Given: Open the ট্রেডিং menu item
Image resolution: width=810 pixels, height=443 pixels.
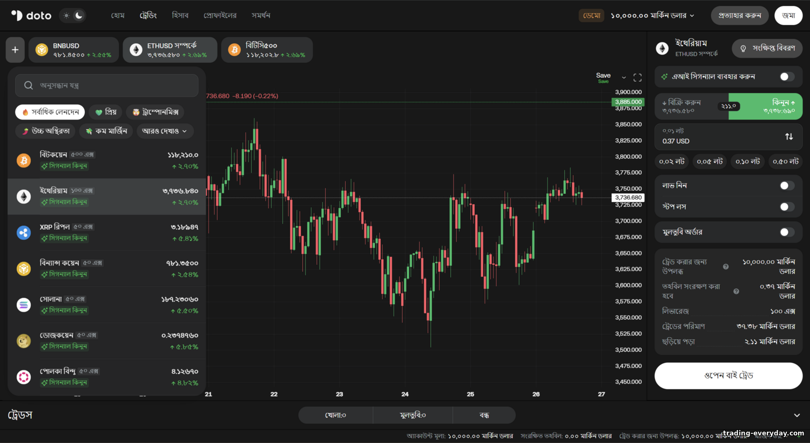Looking at the screenshot, I should coord(148,16).
